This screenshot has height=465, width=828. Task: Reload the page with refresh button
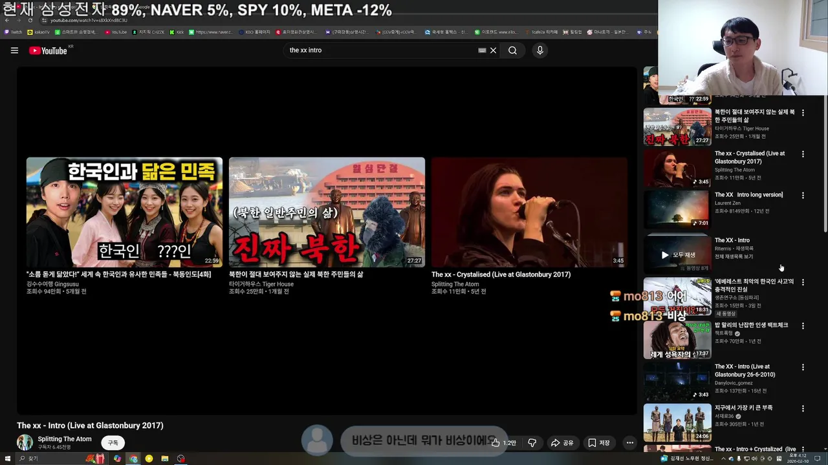point(30,21)
